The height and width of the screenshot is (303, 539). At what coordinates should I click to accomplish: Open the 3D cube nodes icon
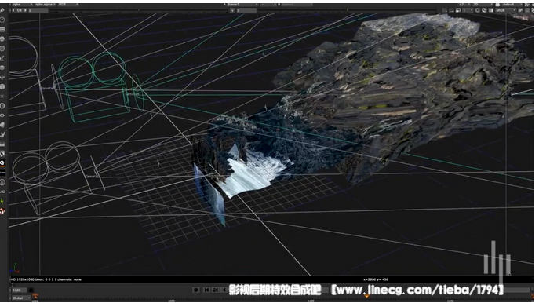tap(2, 86)
